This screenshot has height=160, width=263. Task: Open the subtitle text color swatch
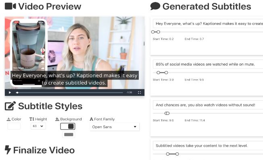tap(14, 126)
